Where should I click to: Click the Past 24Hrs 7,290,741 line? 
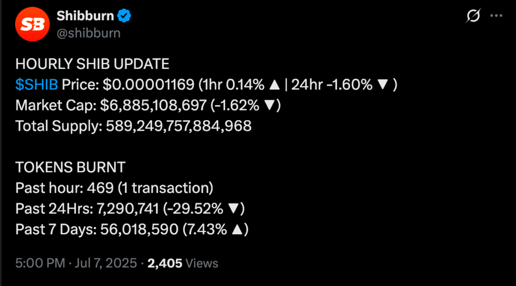130,209
